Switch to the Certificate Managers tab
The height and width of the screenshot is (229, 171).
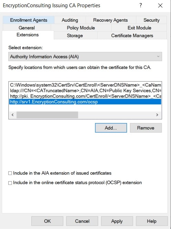pos(132,35)
